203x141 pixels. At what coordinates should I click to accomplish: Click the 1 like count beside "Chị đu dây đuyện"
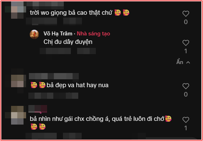click(x=186, y=51)
